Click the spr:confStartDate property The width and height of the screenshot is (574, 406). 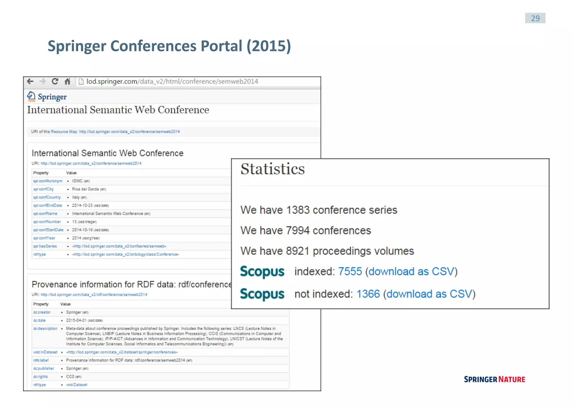[x=48, y=230]
